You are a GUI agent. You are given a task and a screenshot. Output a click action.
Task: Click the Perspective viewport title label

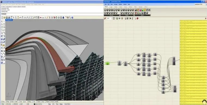pos(9,20)
